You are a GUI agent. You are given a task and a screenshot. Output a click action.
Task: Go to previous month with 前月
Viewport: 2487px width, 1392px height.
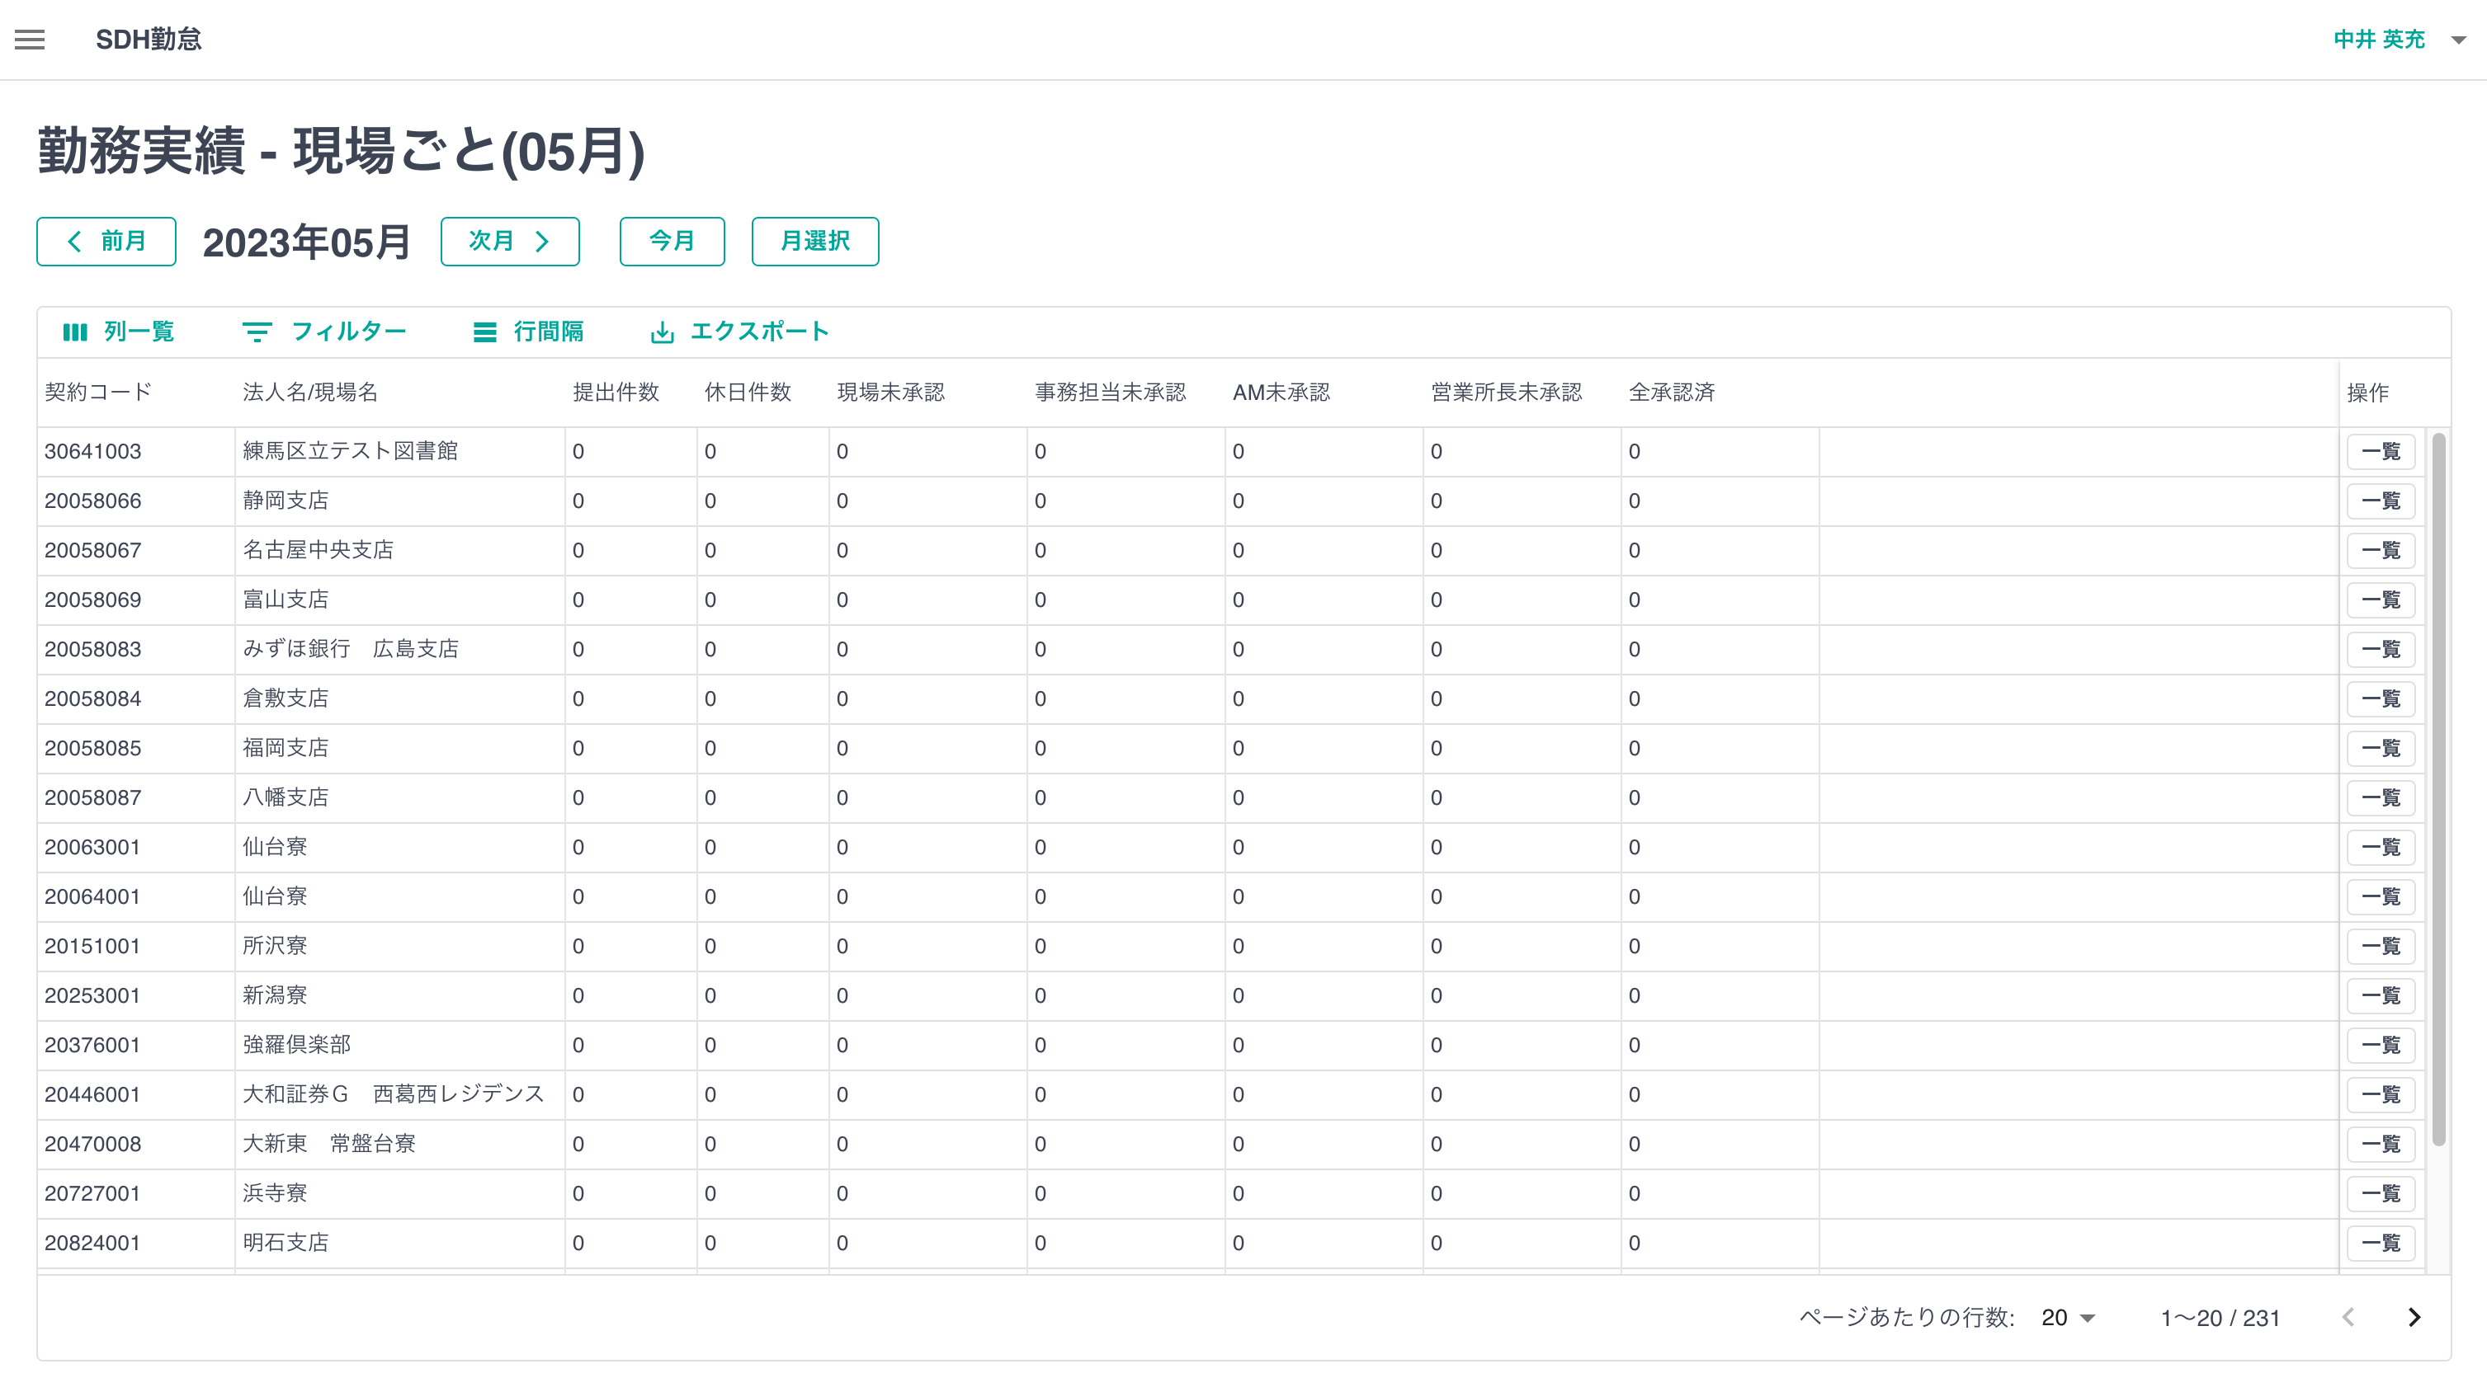coord(106,241)
